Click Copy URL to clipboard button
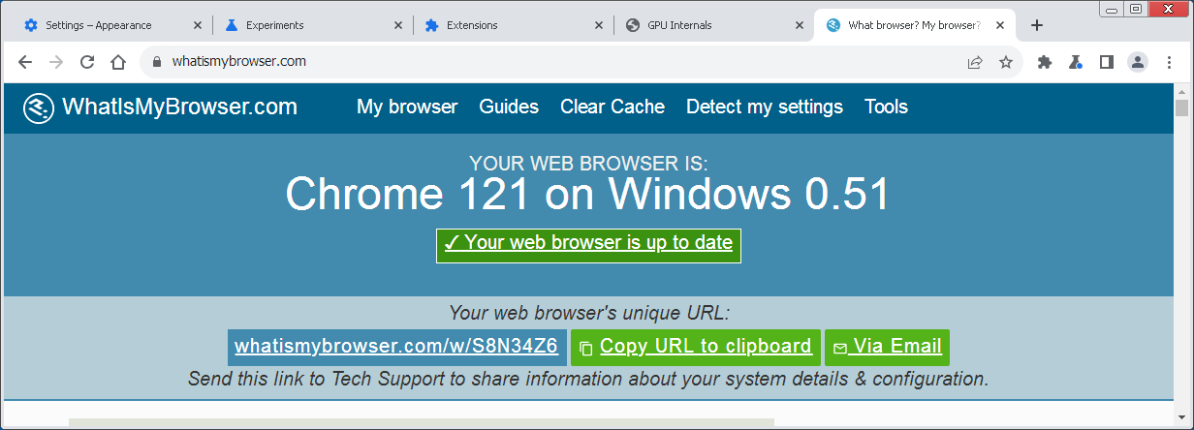1194x430 pixels. click(696, 347)
